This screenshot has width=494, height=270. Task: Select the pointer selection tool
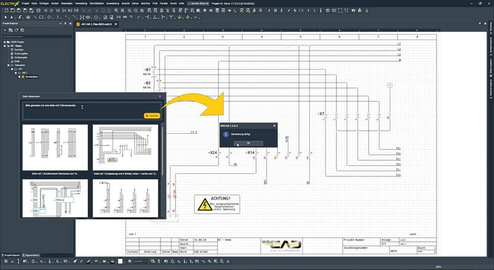(6, 17)
